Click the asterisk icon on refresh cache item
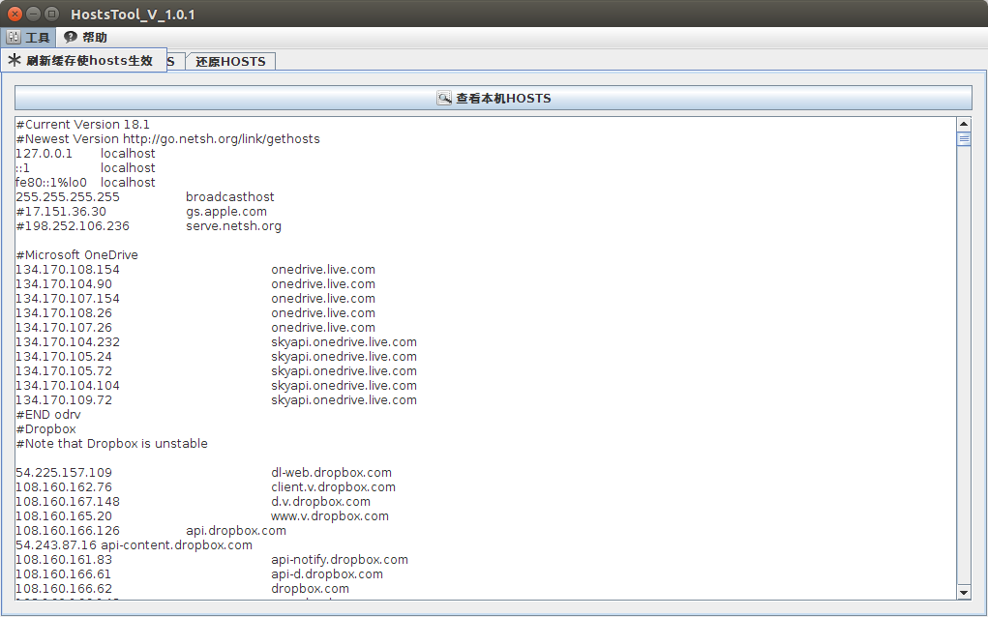 14,60
